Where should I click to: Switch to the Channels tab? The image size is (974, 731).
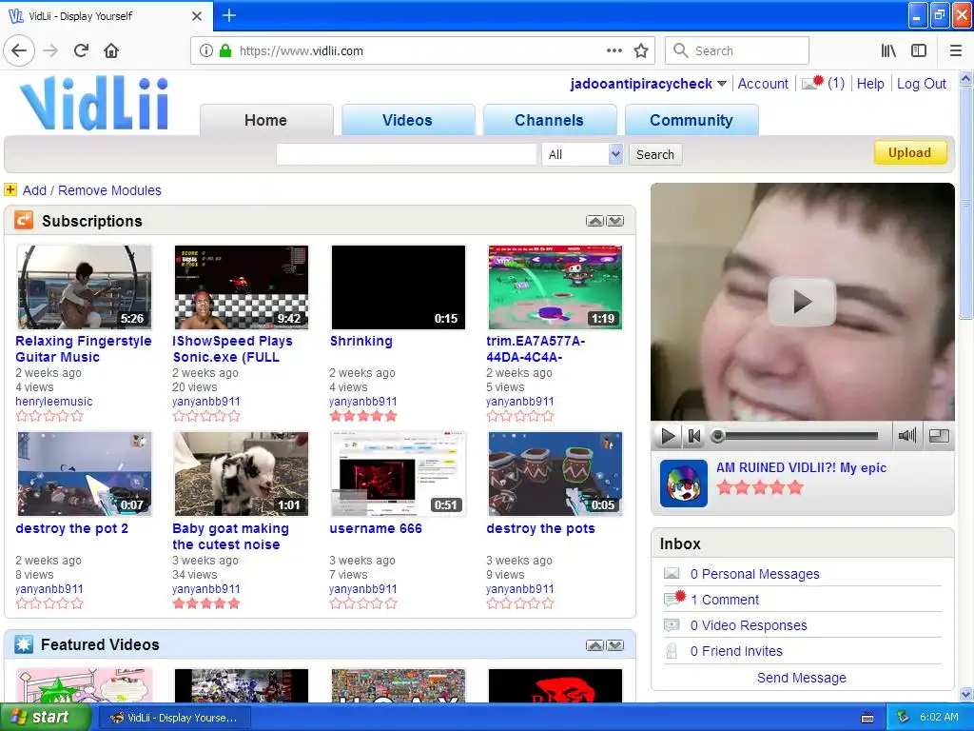(549, 120)
